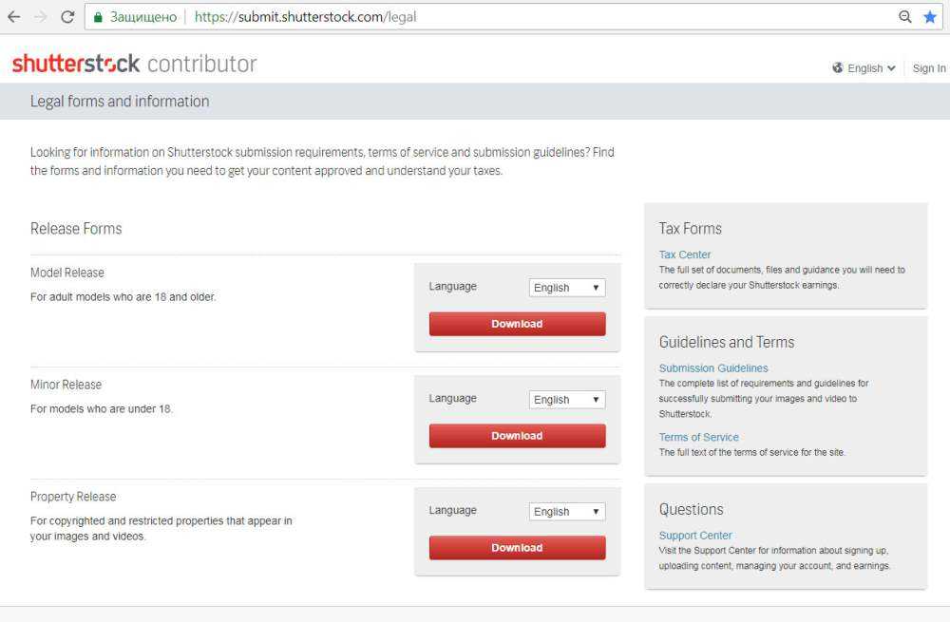Bookmark this page with the star icon
Image resolution: width=950 pixels, height=622 pixels.
(929, 17)
